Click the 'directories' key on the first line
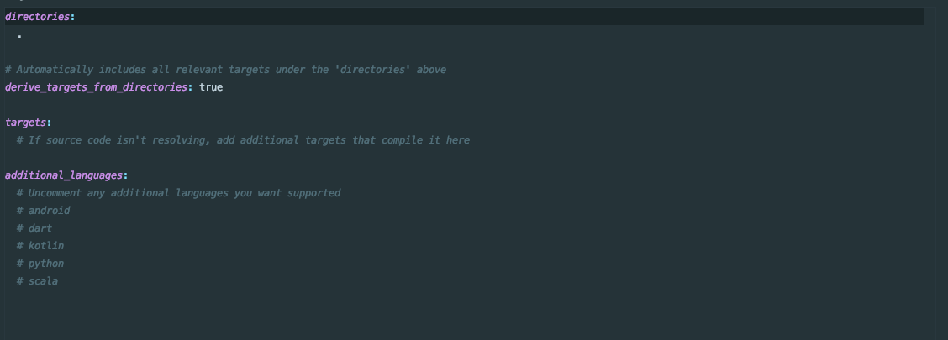 coord(38,17)
